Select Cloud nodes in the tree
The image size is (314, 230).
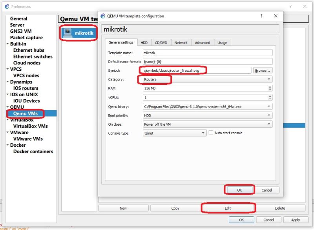(27, 63)
